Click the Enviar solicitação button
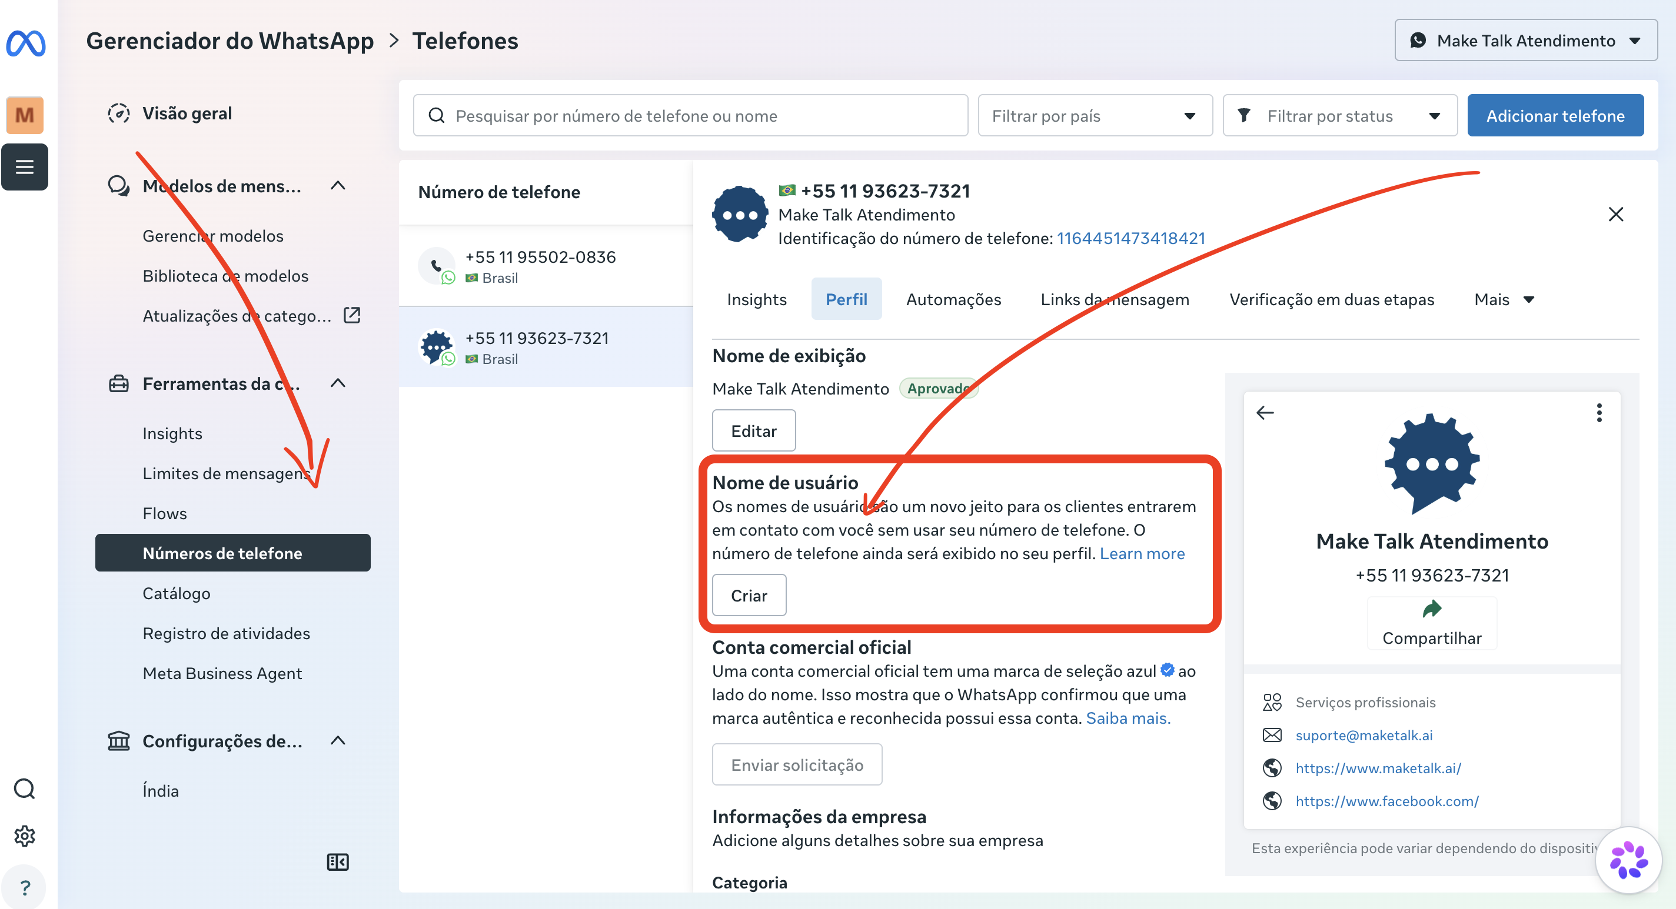 click(797, 764)
